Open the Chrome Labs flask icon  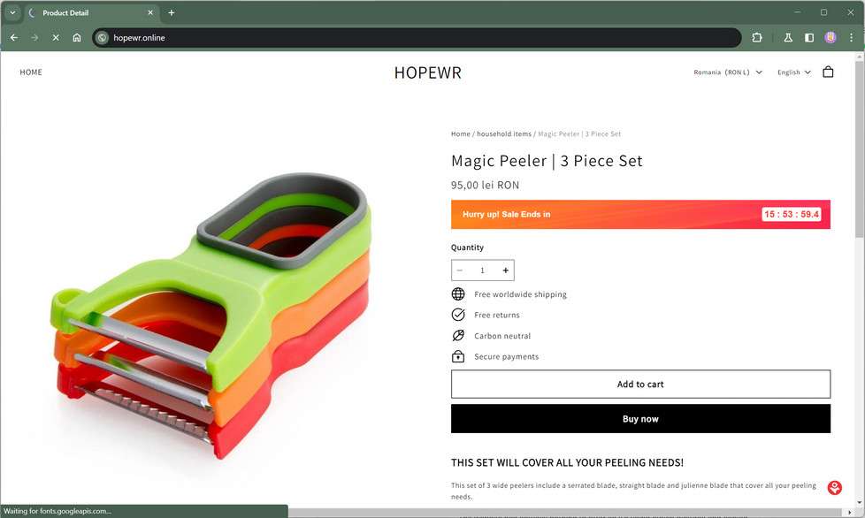tap(788, 37)
